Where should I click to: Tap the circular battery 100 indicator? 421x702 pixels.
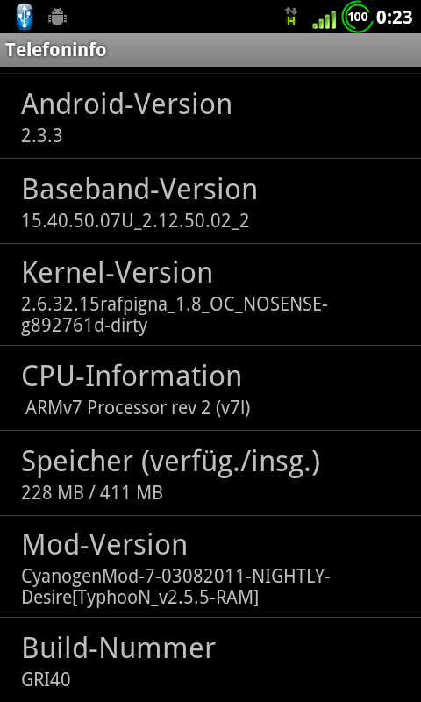[357, 18]
